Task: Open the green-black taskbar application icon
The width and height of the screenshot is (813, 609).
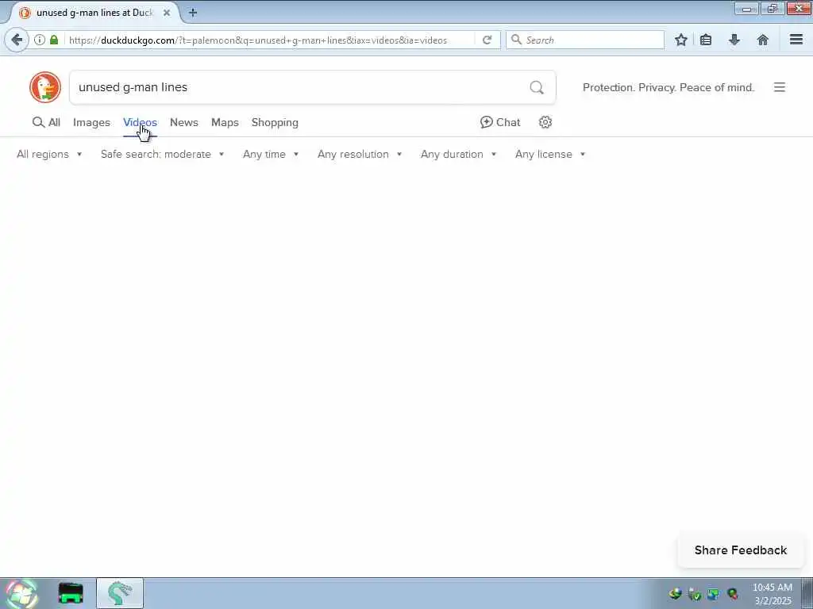Action: [x=71, y=593]
